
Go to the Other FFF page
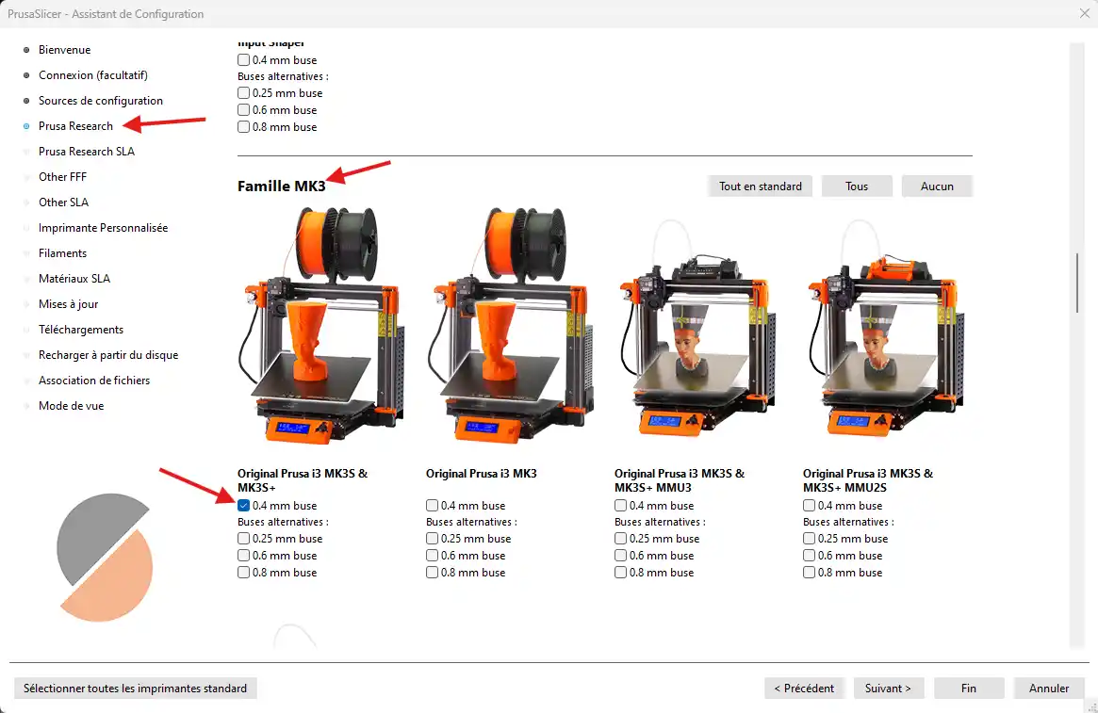pos(62,177)
